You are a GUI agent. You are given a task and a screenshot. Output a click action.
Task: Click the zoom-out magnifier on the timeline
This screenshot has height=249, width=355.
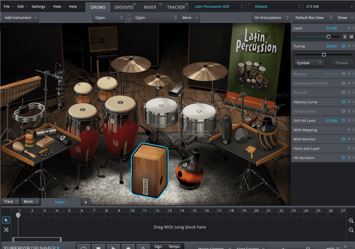(x=350, y=230)
